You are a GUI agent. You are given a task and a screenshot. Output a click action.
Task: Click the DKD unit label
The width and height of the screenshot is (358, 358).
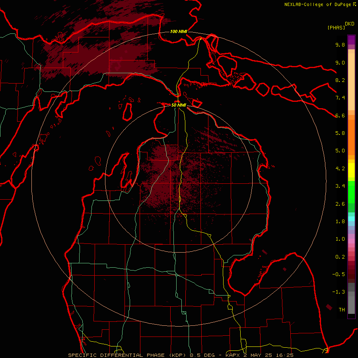[350, 24]
